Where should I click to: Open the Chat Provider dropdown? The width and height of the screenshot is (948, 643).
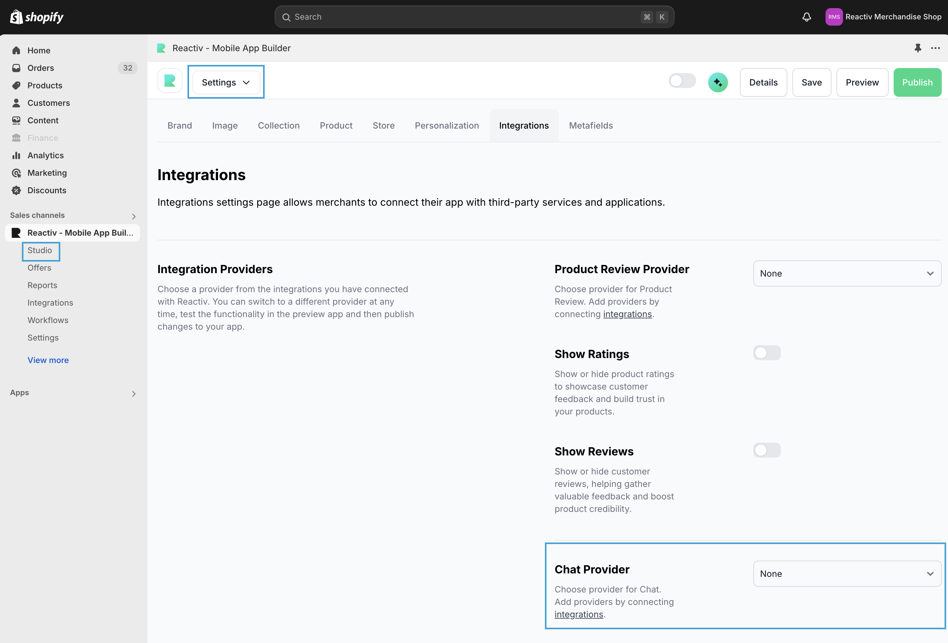click(x=847, y=574)
